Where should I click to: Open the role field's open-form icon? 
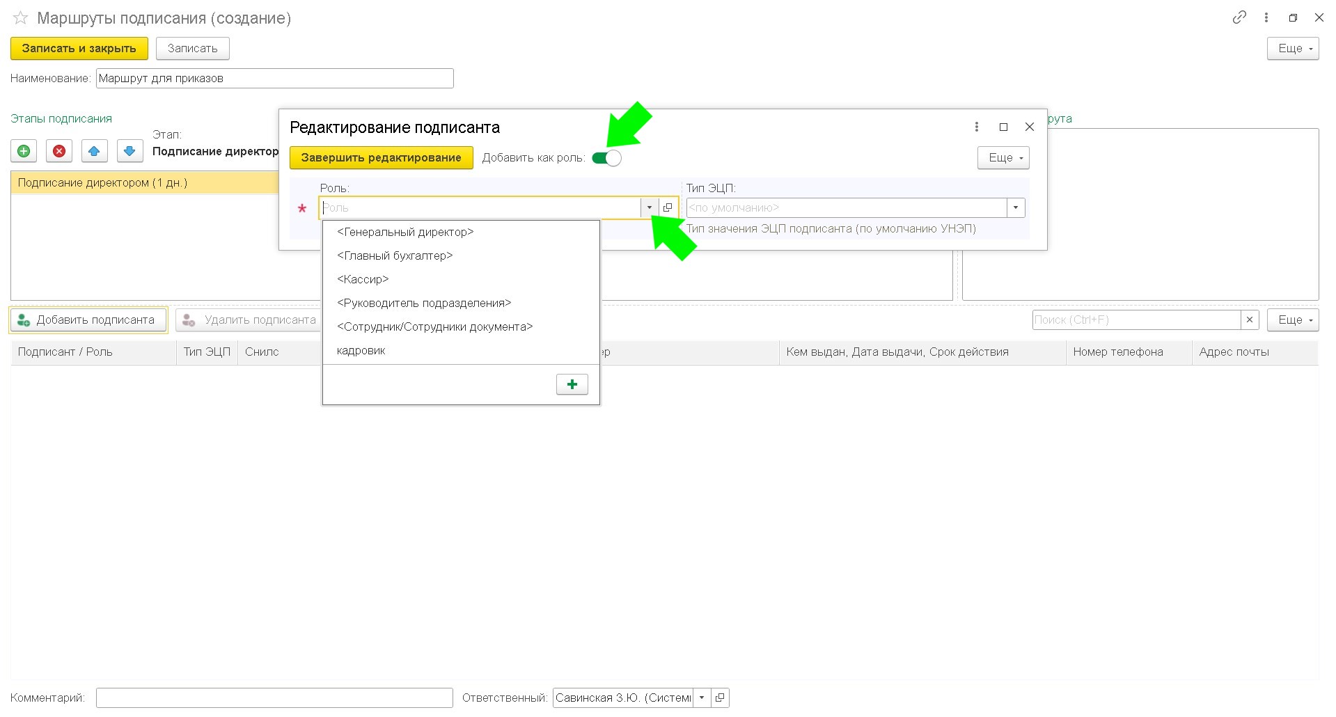668,207
